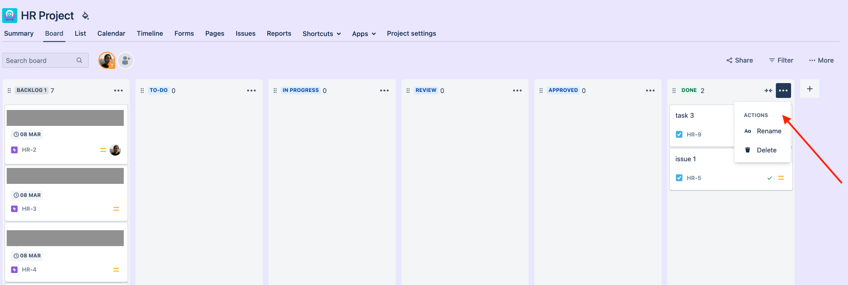Click the HR-5 task type checkbox icon

679,178
